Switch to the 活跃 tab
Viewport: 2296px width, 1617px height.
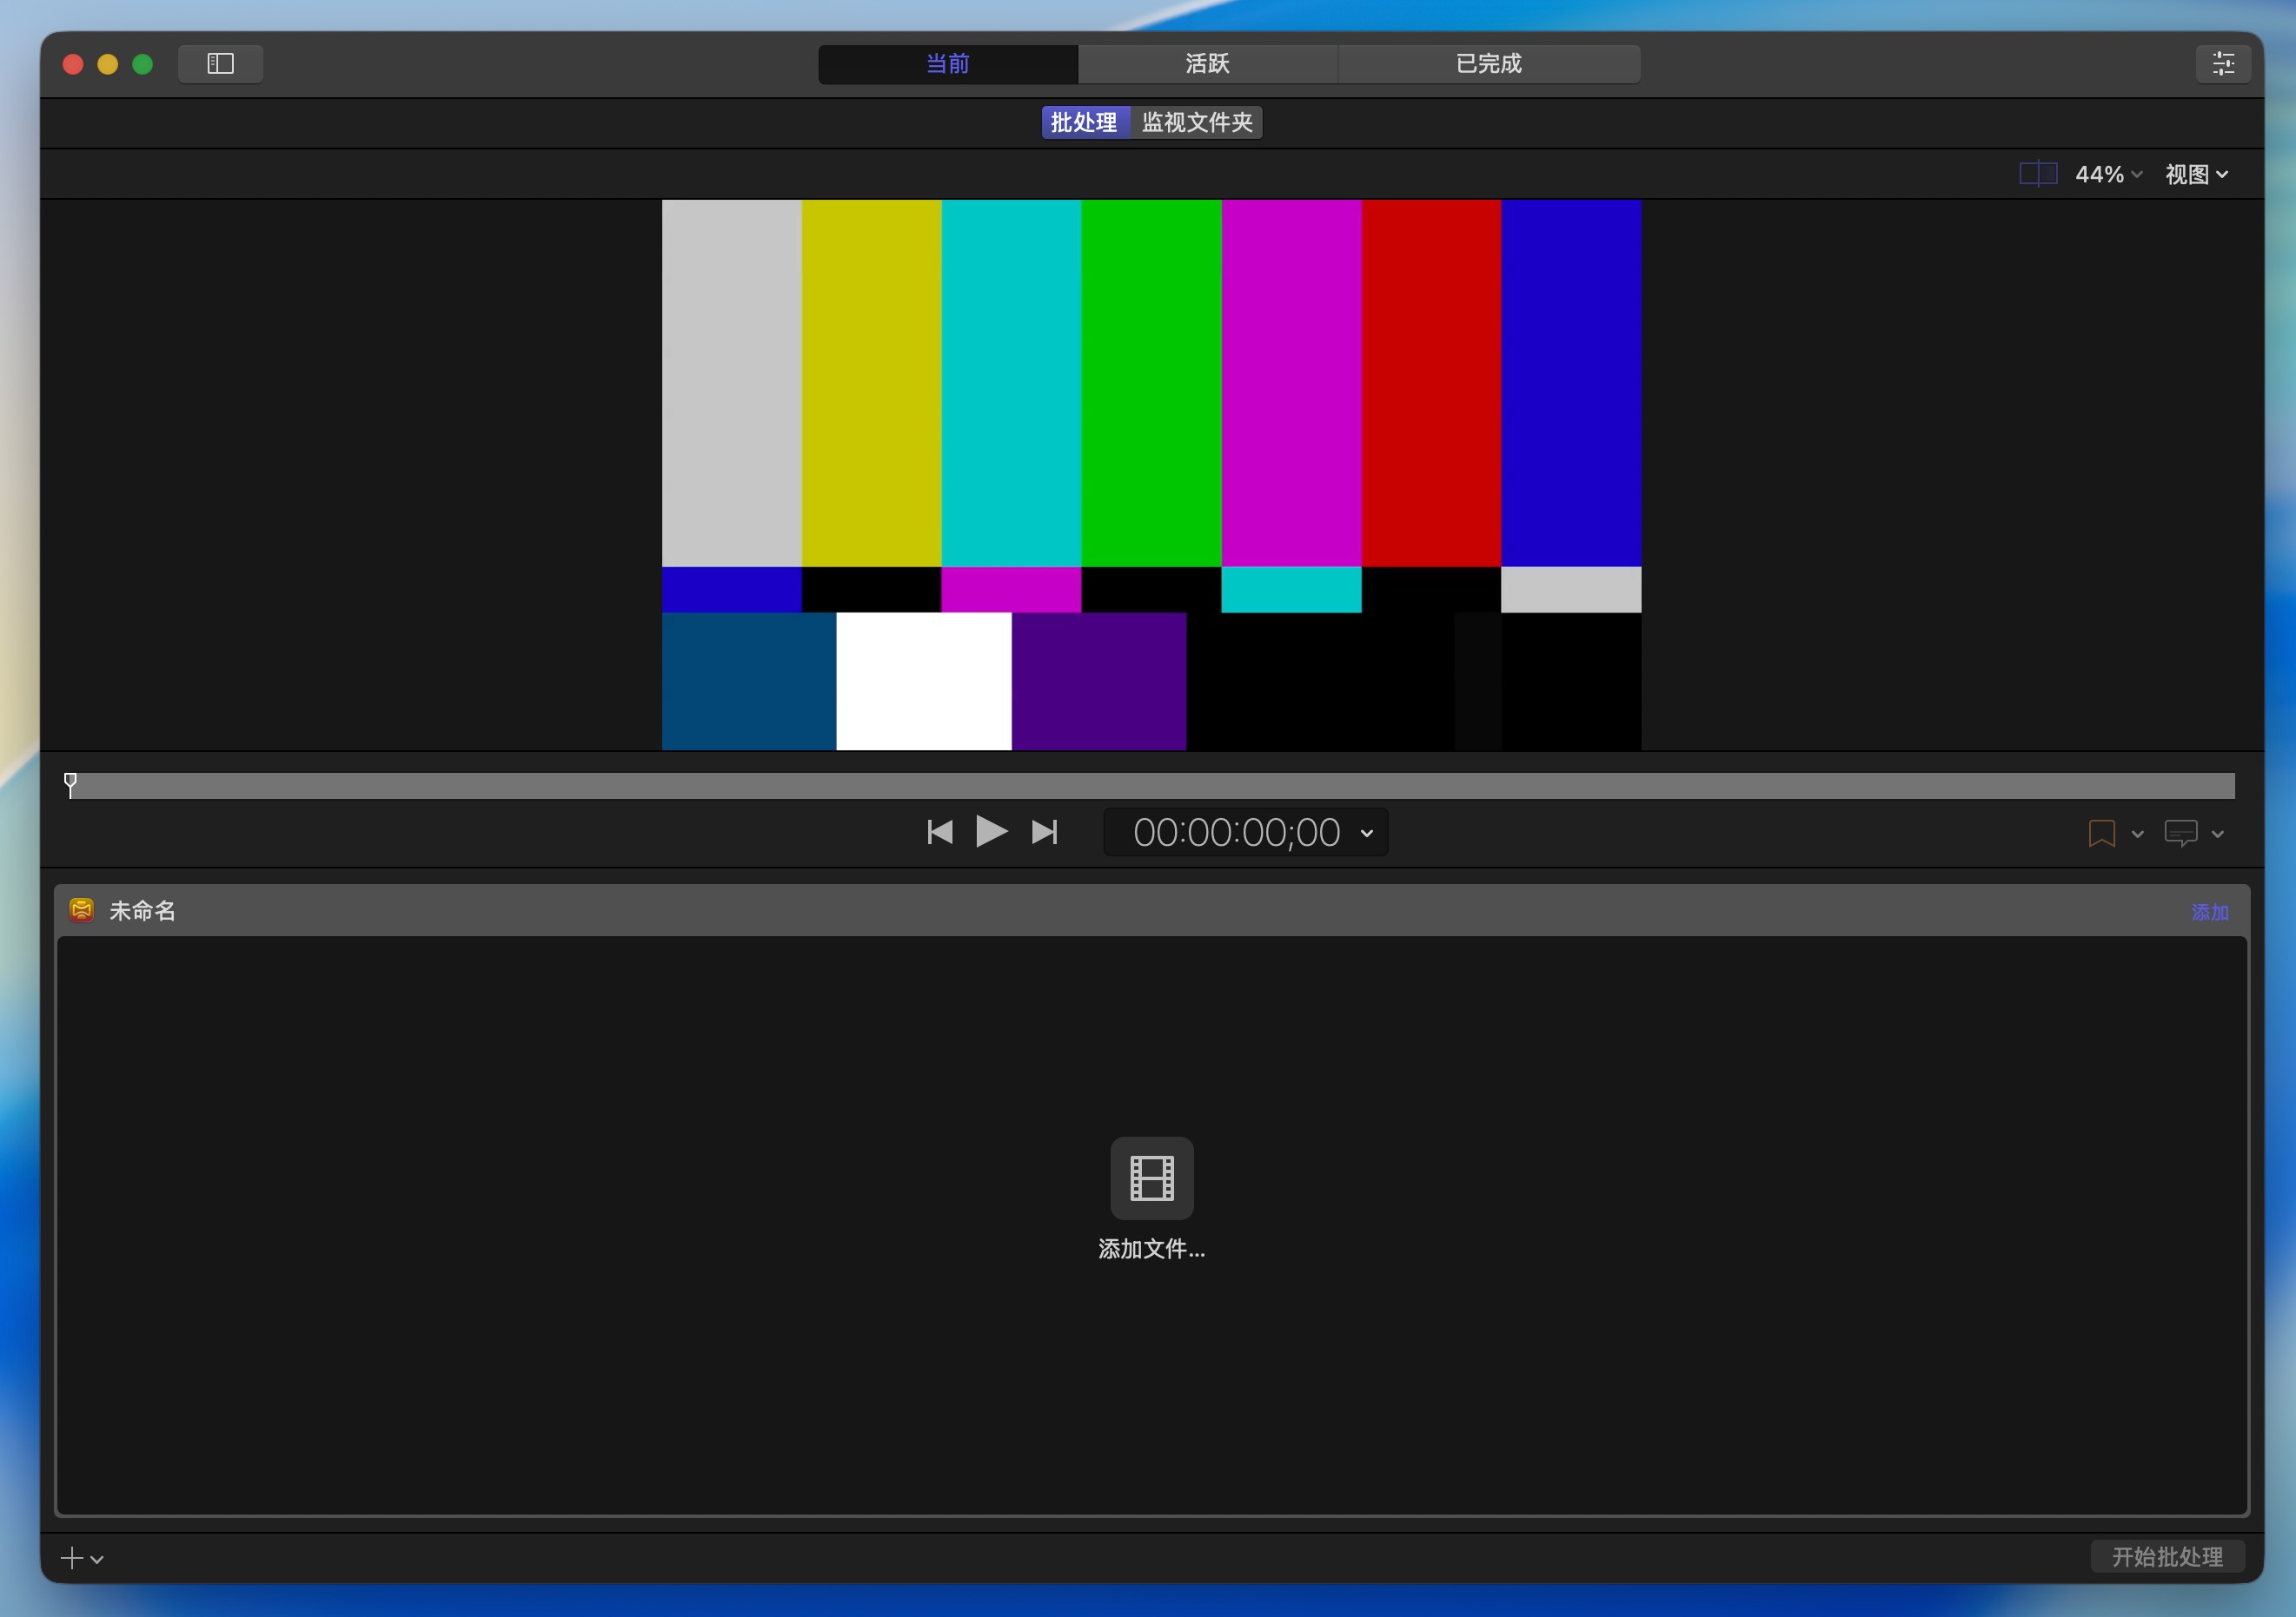click(1207, 64)
